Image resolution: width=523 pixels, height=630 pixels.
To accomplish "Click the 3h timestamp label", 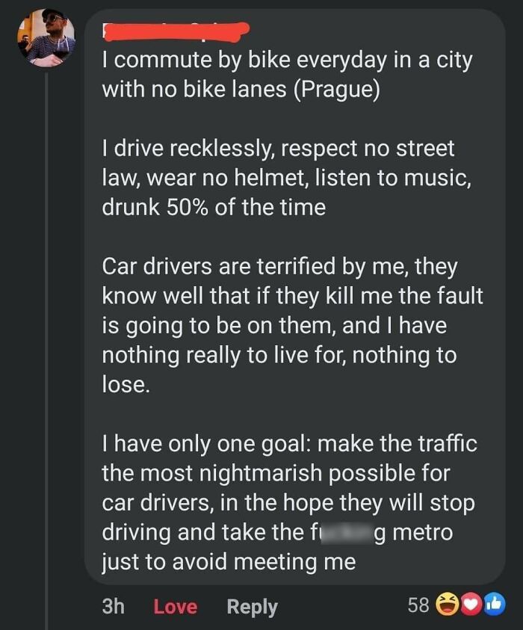I will click(x=114, y=607).
